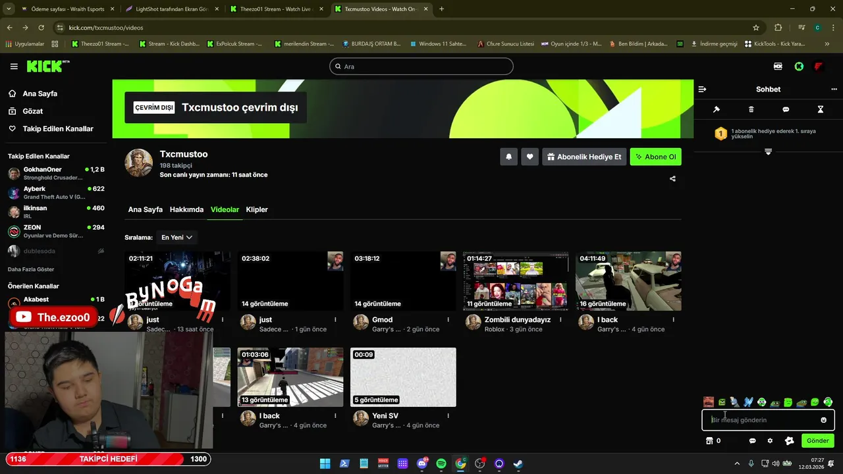Click the share icon below Abone Ol
This screenshot has height=474, width=843.
coord(672,178)
